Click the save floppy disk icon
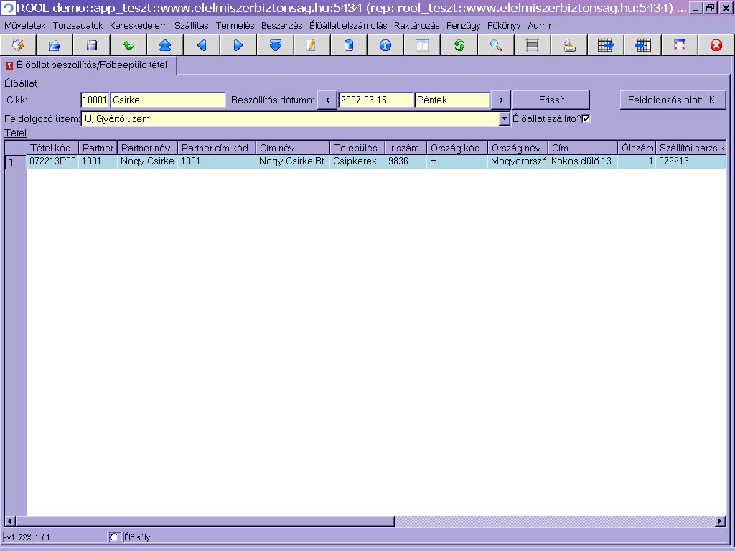Image resolution: width=735 pixels, height=551 pixels. [92, 45]
